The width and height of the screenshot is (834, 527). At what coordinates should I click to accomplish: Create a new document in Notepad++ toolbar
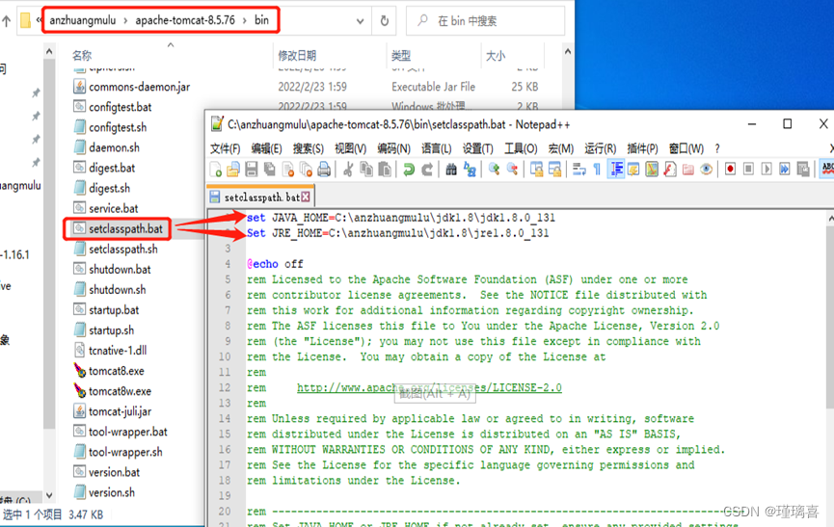click(215, 170)
